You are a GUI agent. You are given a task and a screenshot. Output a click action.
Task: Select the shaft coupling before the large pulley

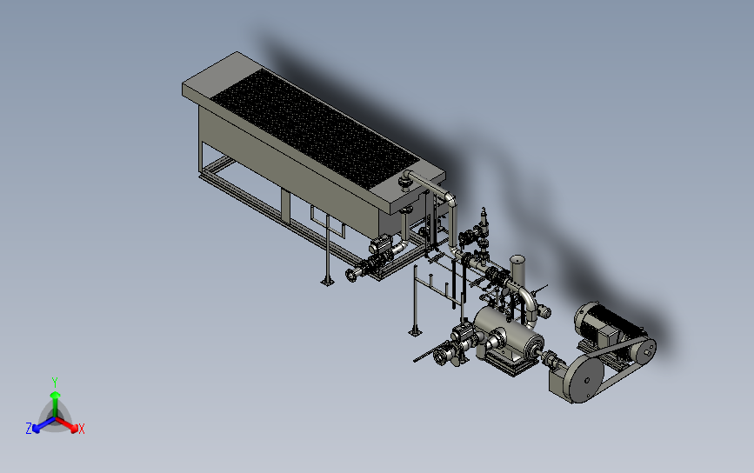click(553, 360)
